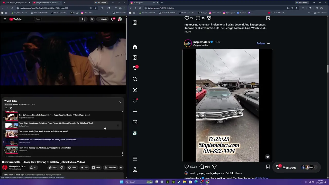Open Instagram direct messages sidebar icon
The image size is (329, 185).
(135, 68)
